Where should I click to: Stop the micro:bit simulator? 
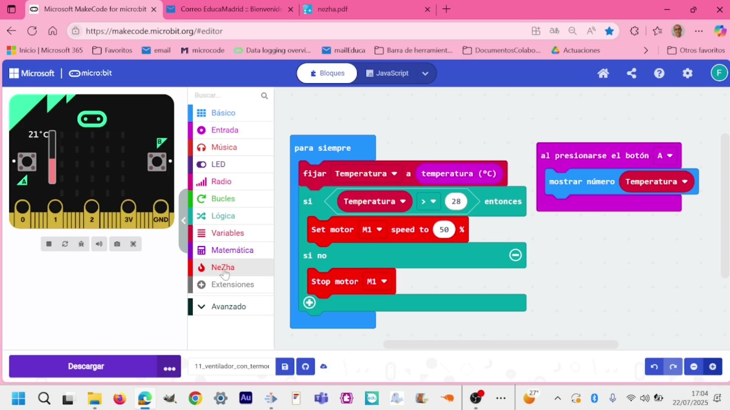(x=49, y=244)
